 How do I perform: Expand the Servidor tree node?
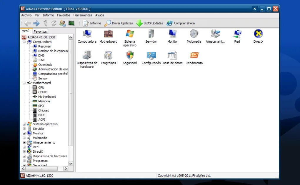tap(24, 129)
